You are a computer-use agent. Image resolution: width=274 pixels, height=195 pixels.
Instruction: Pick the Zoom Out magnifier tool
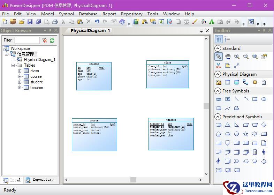246,57
